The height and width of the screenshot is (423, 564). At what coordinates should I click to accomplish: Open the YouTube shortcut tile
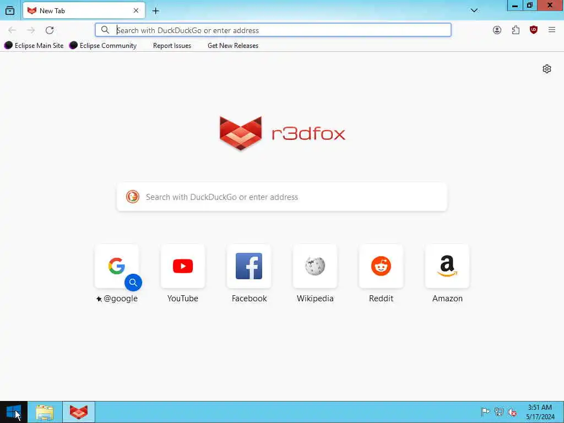(x=183, y=266)
